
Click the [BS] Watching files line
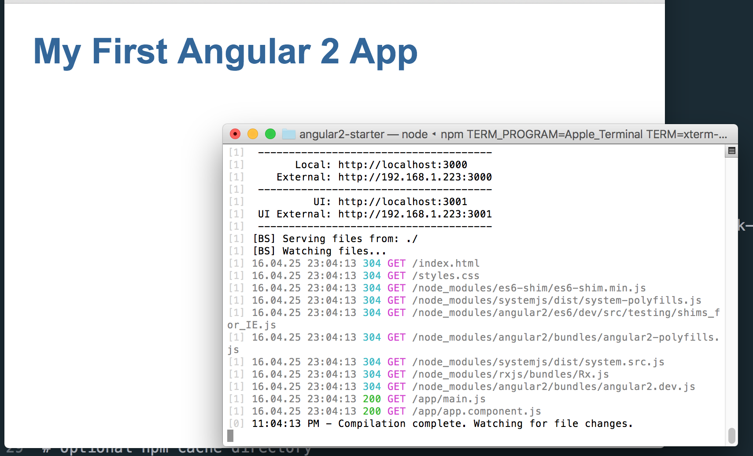point(320,251)
